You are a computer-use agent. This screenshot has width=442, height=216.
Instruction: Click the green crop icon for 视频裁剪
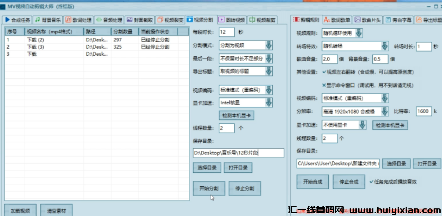click(x=252, y=20)
